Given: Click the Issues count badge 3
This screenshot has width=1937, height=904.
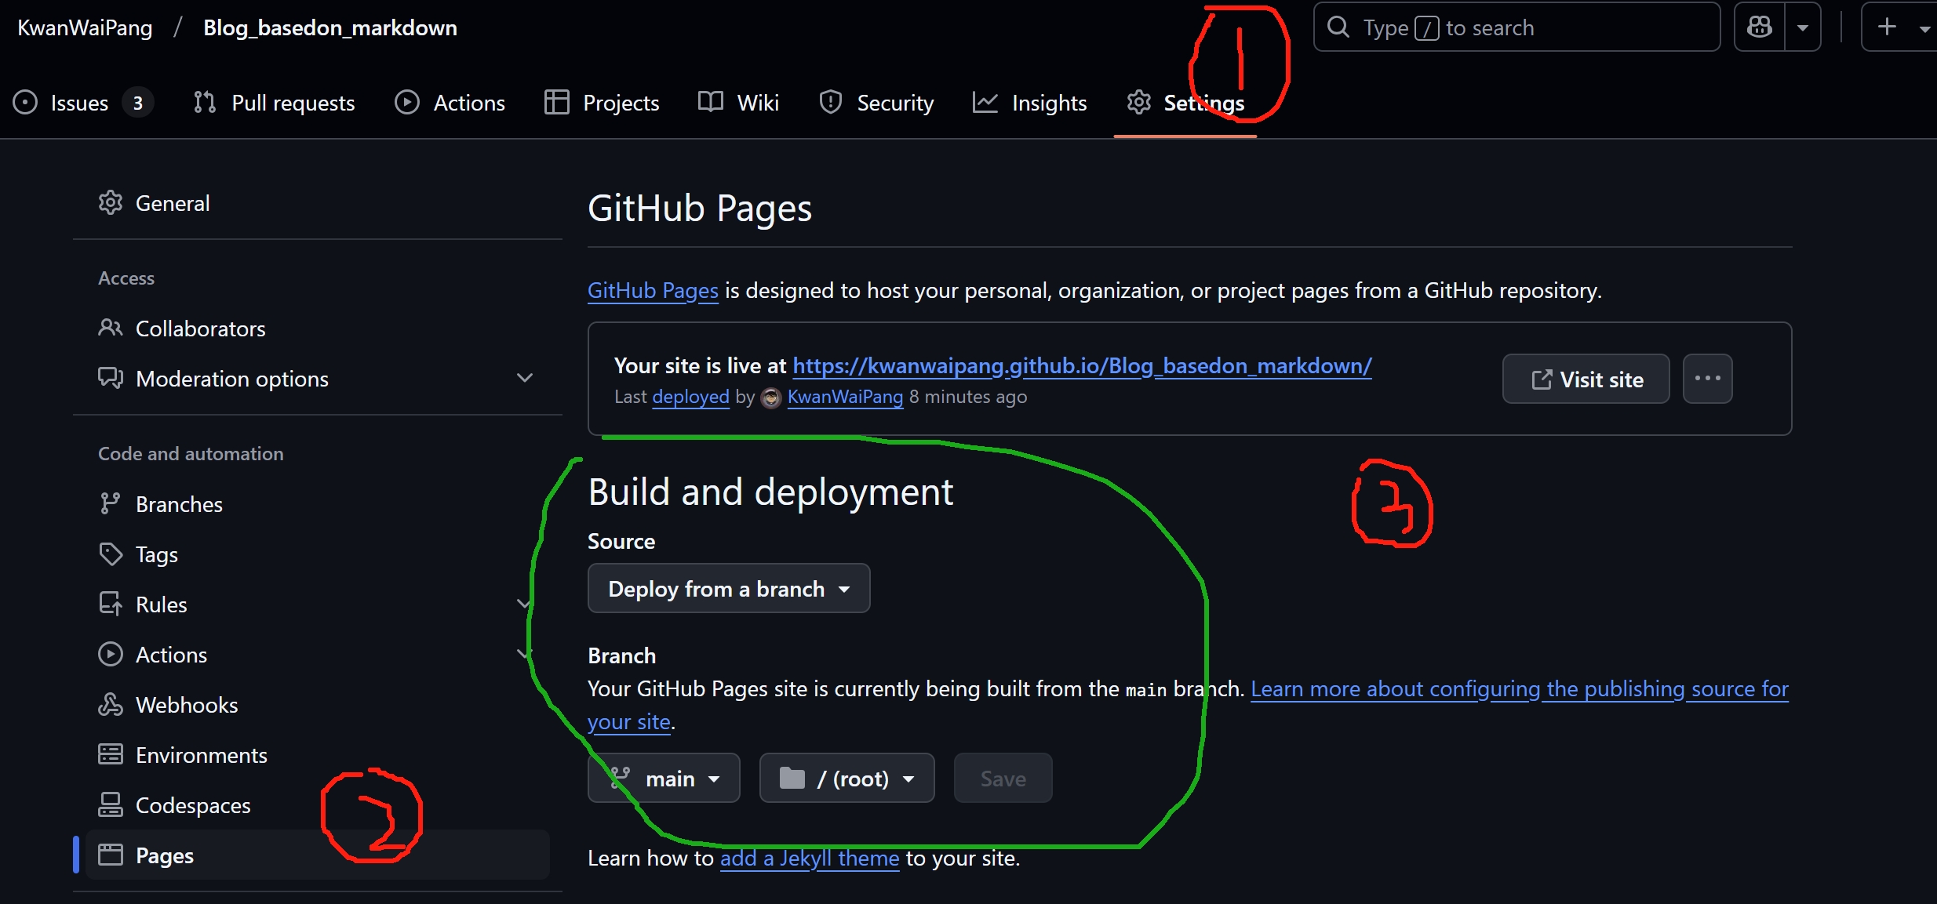Looking at the screenshot, I should [x=138, y=103].
